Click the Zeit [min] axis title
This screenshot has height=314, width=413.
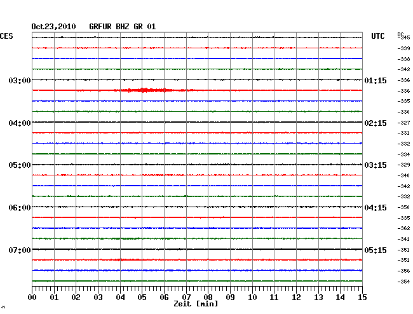(196, 304)
